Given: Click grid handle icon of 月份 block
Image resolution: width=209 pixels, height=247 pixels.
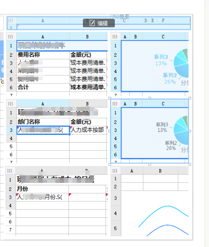Looking at the screenshot, I should tap(10, 171).
